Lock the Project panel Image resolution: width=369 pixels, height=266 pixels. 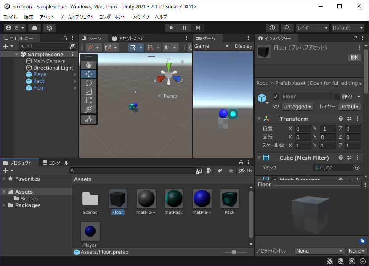click(x=241, y=162)
